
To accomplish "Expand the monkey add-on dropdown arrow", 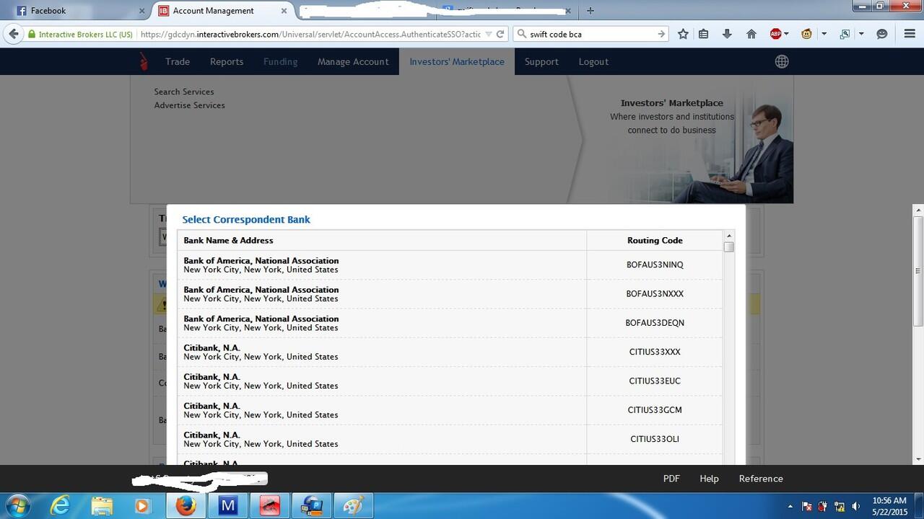I will pos(824,34).
